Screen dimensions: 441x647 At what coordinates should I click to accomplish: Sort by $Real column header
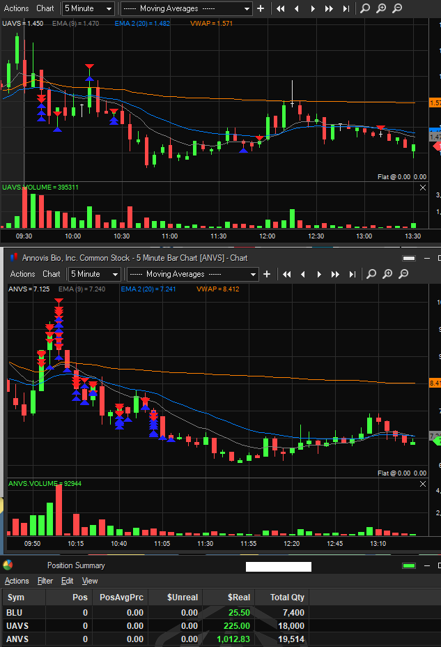[x=229, y=597]
